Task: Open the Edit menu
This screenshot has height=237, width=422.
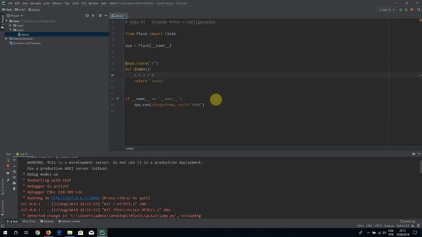Action: (x=17, y=3)
